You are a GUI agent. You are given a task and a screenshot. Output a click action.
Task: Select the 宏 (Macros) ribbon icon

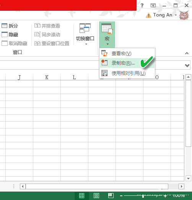pyautogui.click(x=107, y=29)
